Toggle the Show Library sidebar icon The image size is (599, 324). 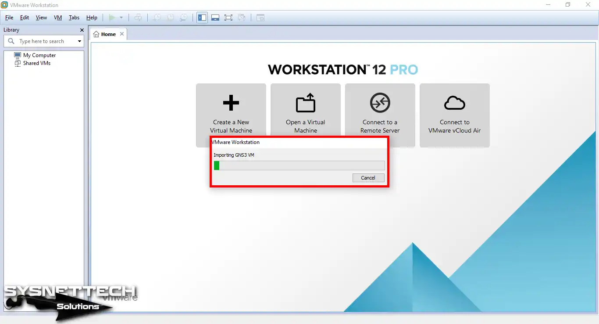pyautogui.click(x=202, y=18)
